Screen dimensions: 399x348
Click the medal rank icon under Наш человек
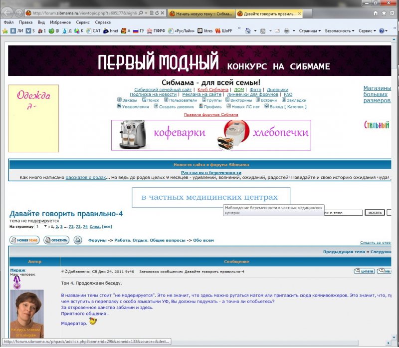[x=17, y=283]
